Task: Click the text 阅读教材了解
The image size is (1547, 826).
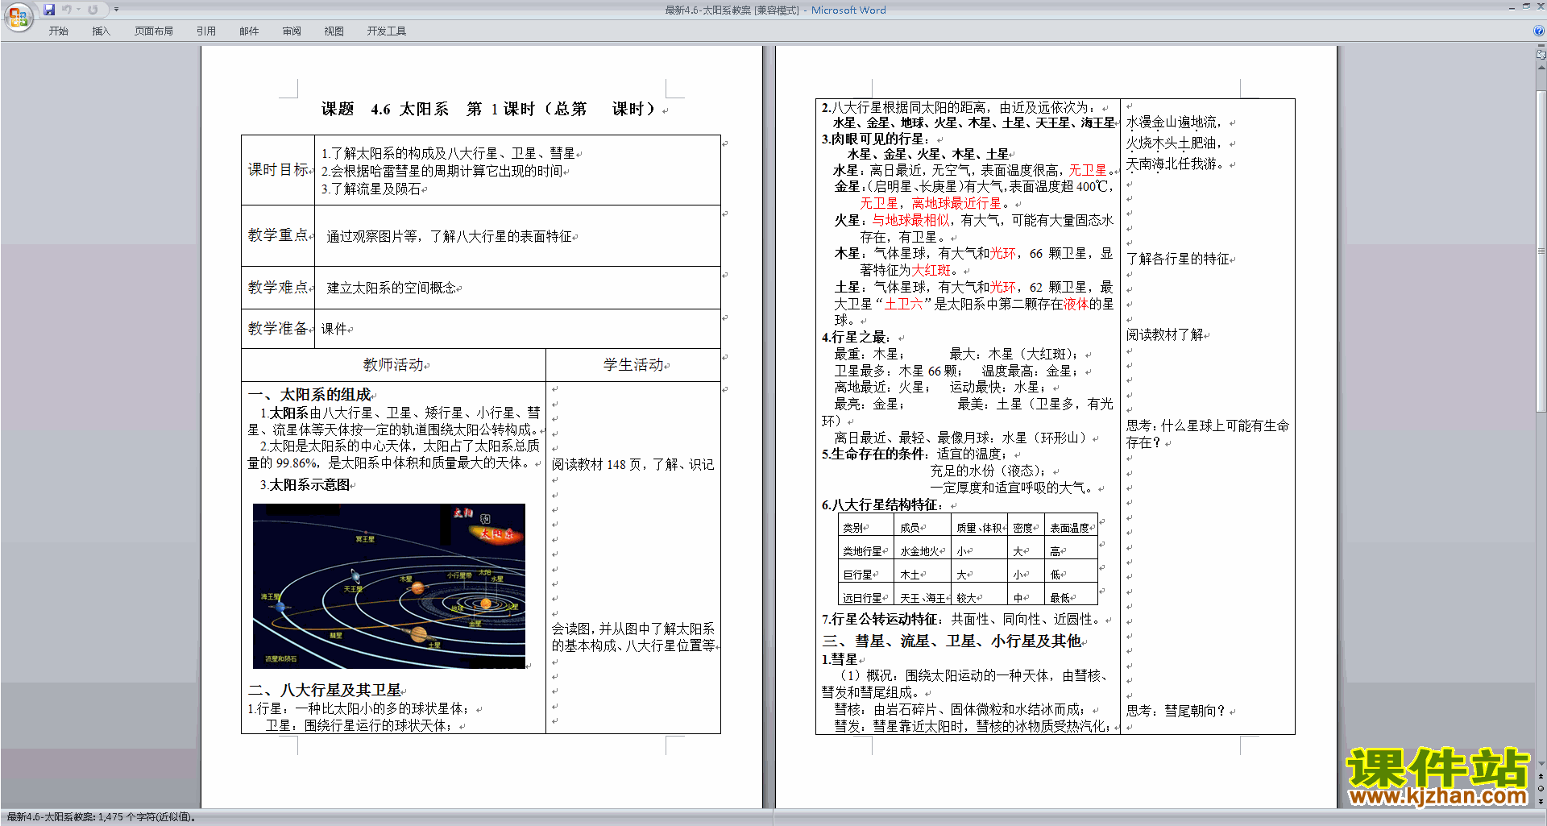Action: click(1164, 334)
